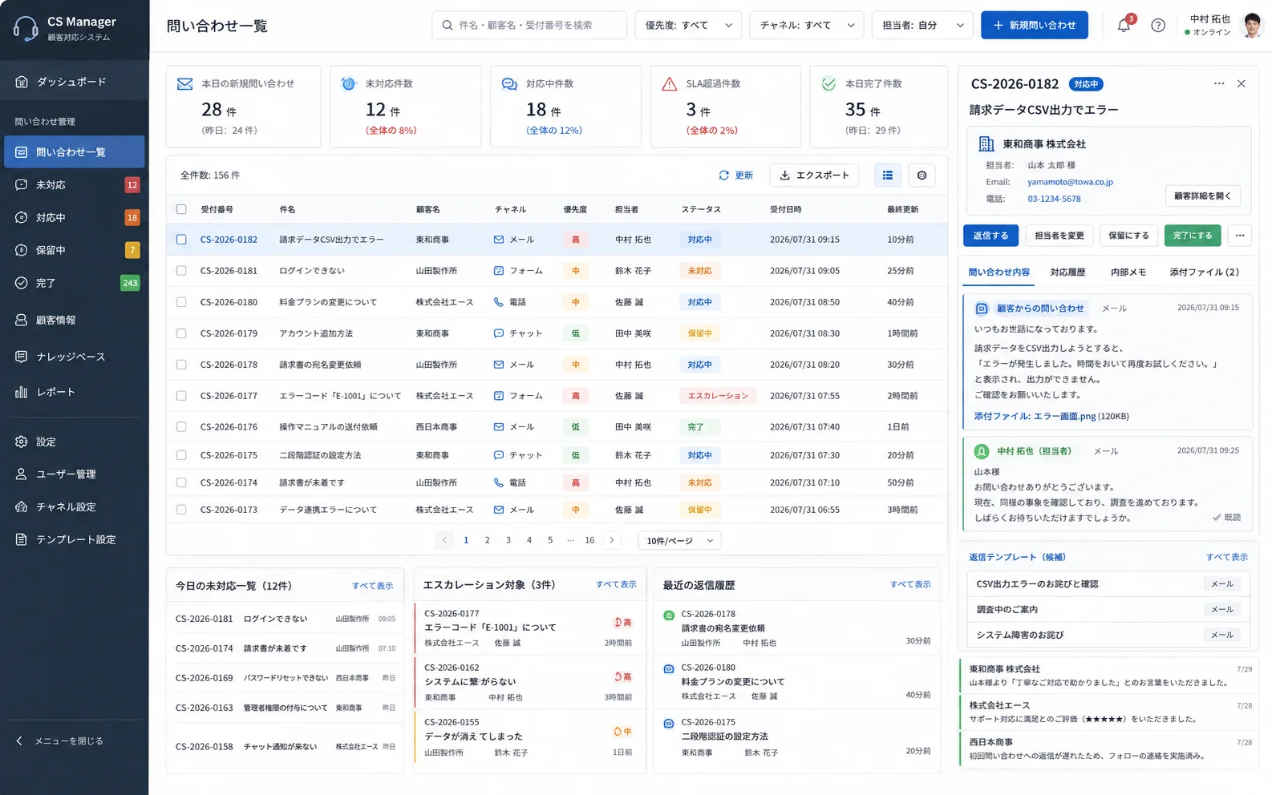Screen dimensions: 1272x795
Task: Open more actions next to 完了にする
Action: point(1240,236)
